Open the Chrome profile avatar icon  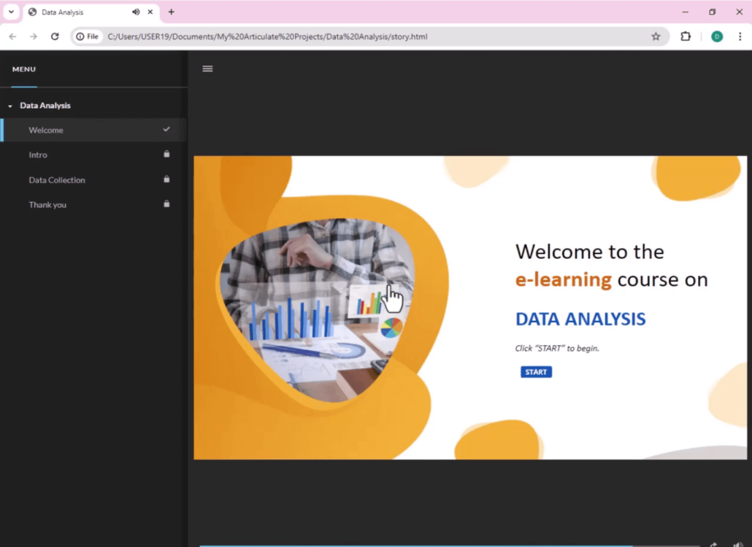[x=716, y=36]
